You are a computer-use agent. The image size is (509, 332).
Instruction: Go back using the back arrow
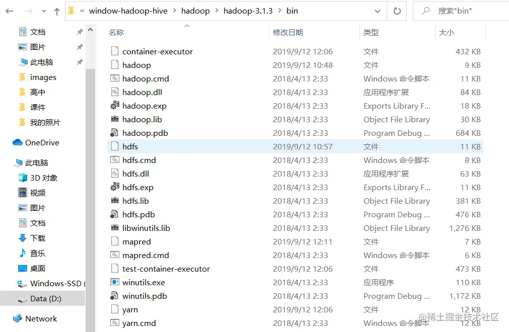tap(10, 11)
